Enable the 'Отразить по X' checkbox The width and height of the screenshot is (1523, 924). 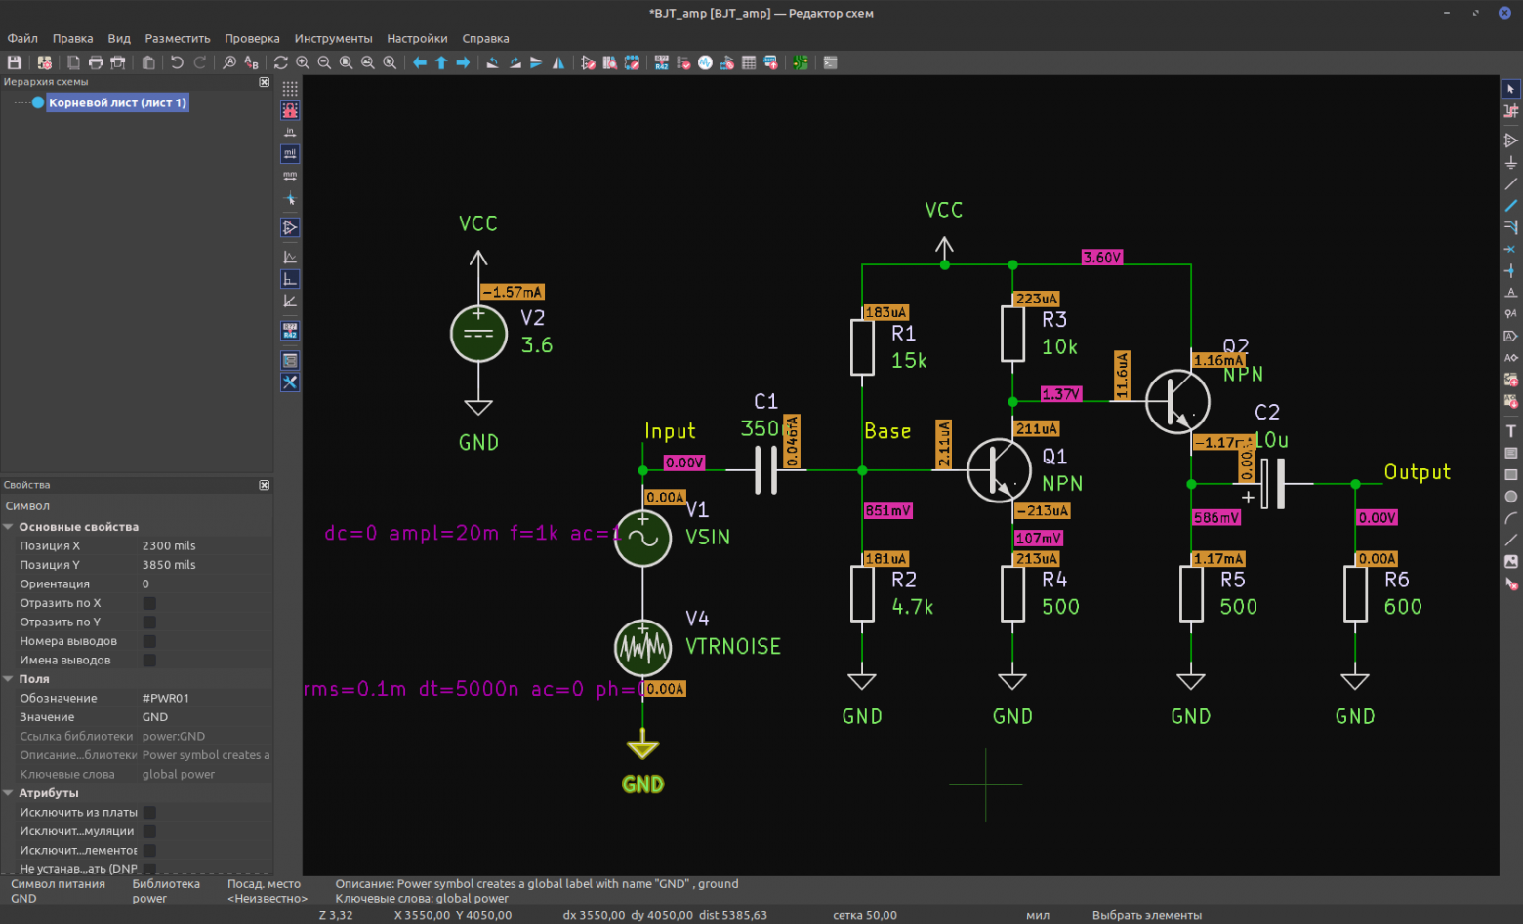(149, 603)
